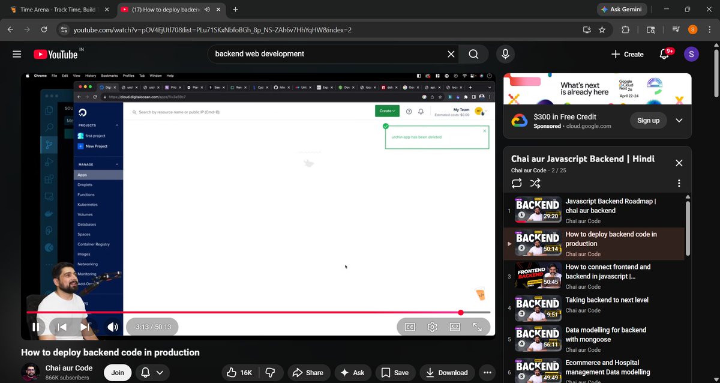720x383 pixels.
Task: Open playlist more options menu
Action: pos(679,183)
